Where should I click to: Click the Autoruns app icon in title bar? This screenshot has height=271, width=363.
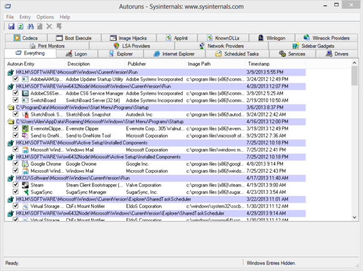click(x=8, y=6)
